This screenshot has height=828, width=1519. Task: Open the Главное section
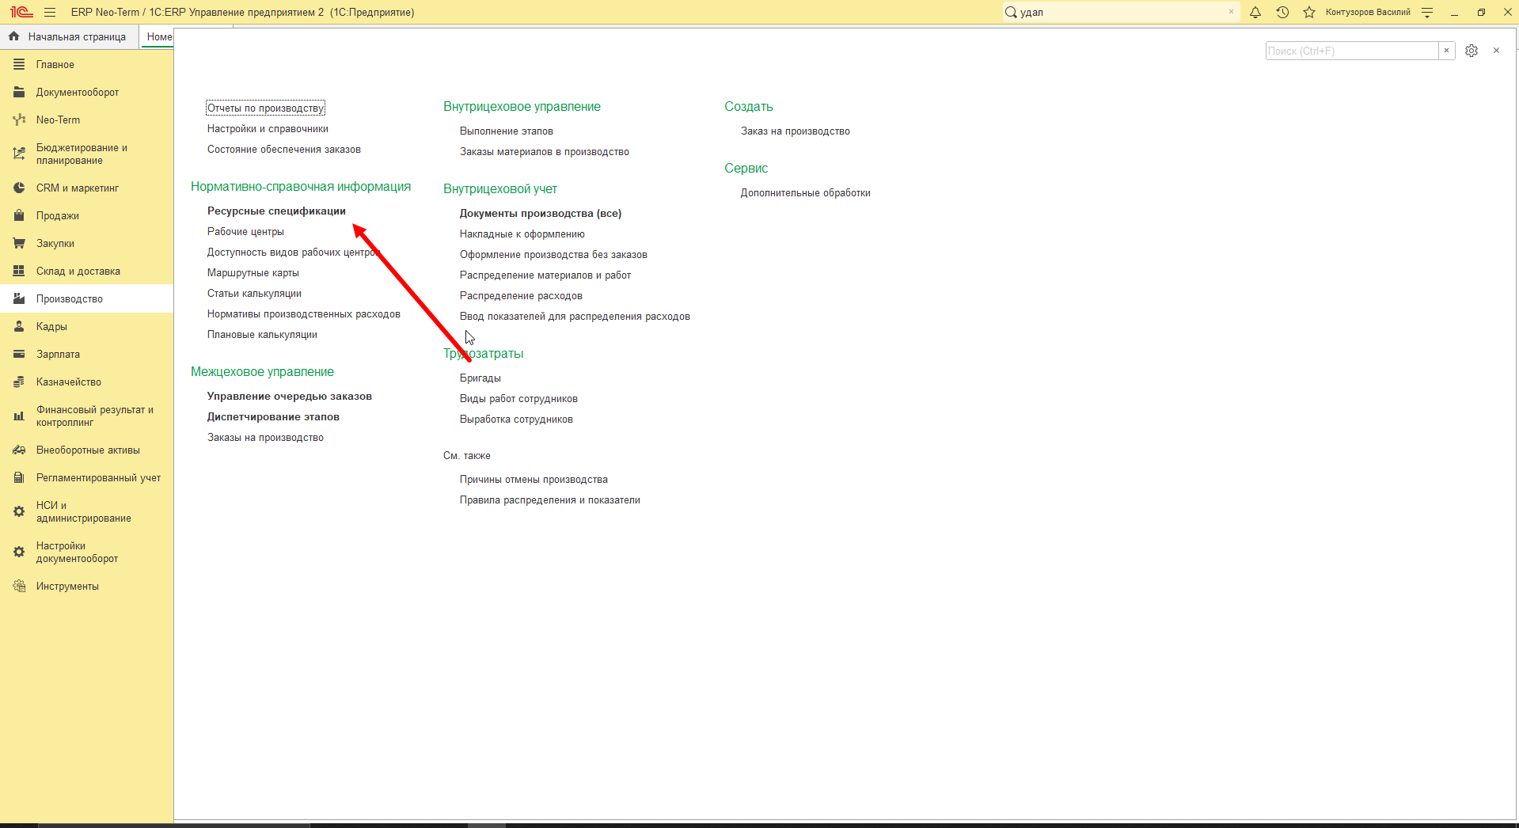click(x=86, y=65)
